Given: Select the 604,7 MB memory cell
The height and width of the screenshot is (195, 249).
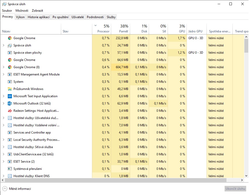Looking at the screenshot, I should click(120, 67).
